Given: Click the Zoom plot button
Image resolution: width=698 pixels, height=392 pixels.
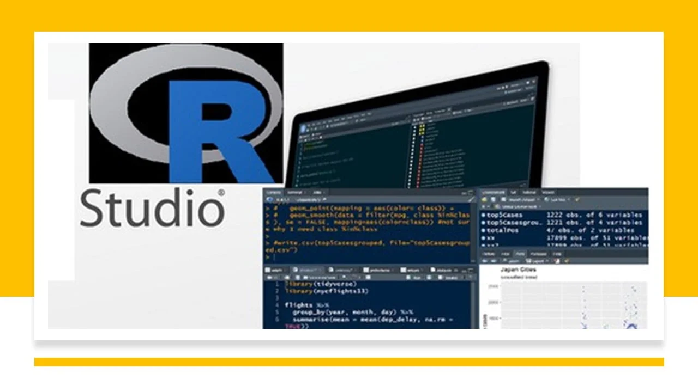Looking at the screenshot, I should pos(511,261).
